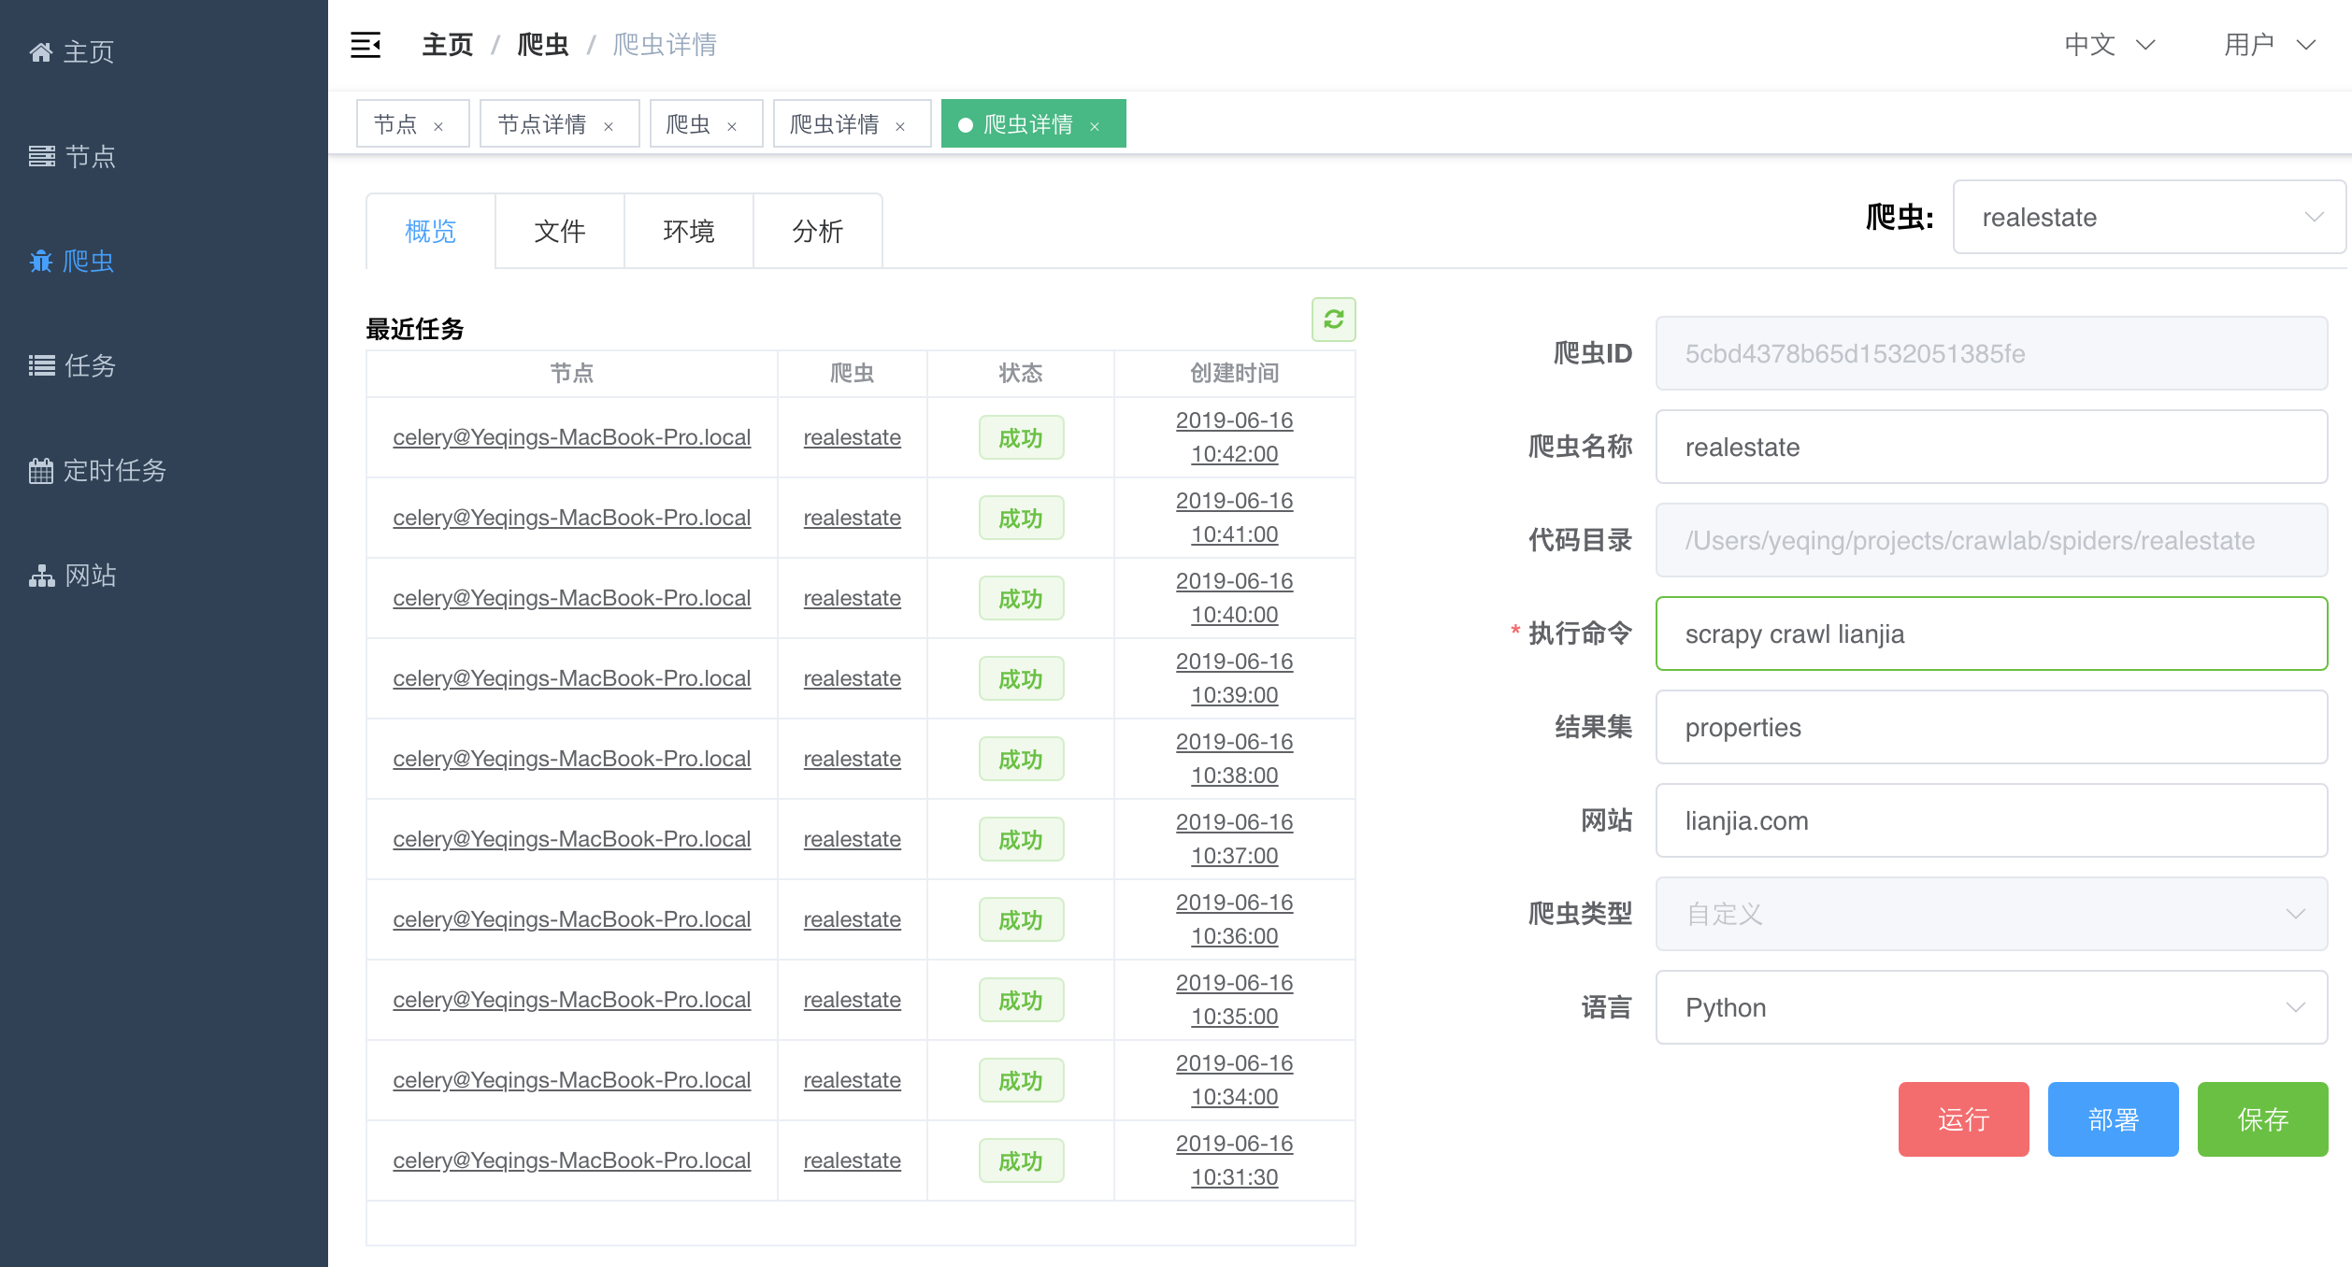Click the blue 部署 button
The image size is (2352, 1267).
(2113, 1118)
